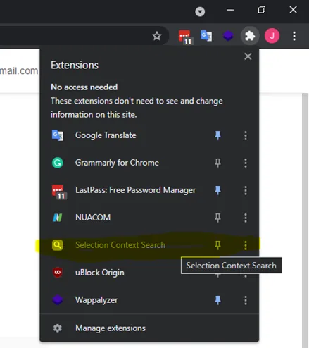Click Wappalyzer icon in extensions list
The width and height of the screenshot is (309, 348).
click(x=58, y=300)
